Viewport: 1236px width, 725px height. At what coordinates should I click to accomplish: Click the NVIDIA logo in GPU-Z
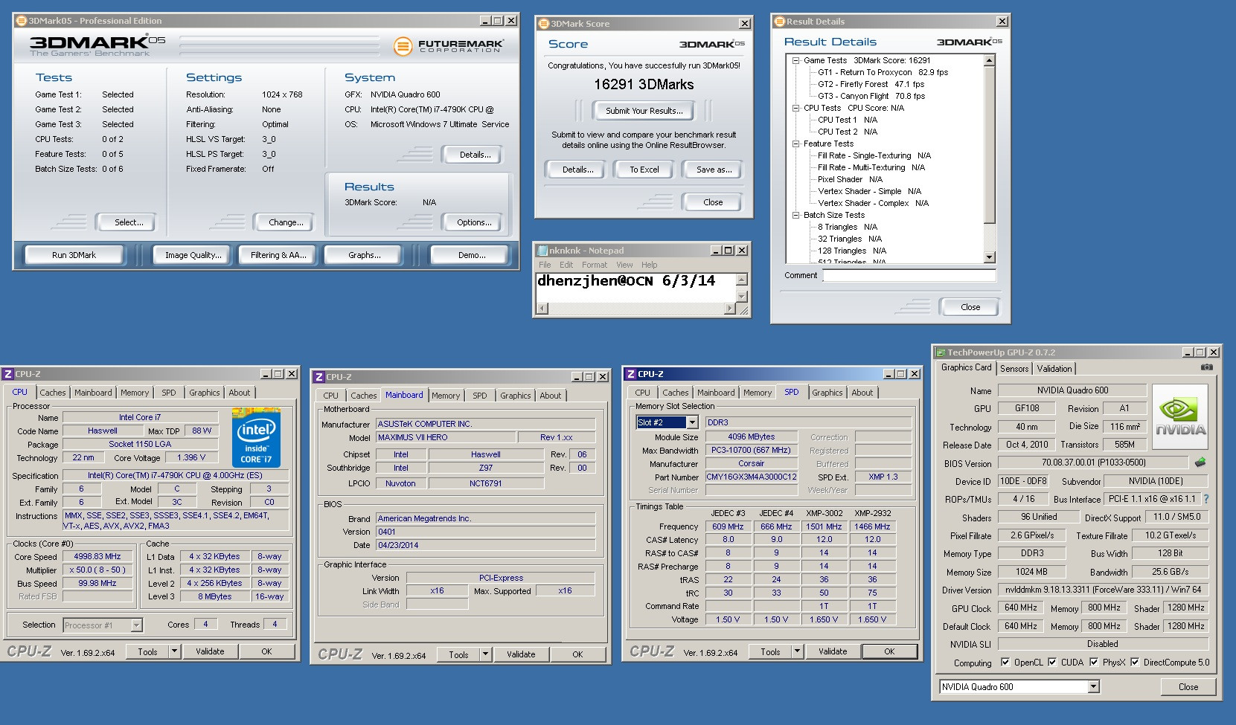1179,415
